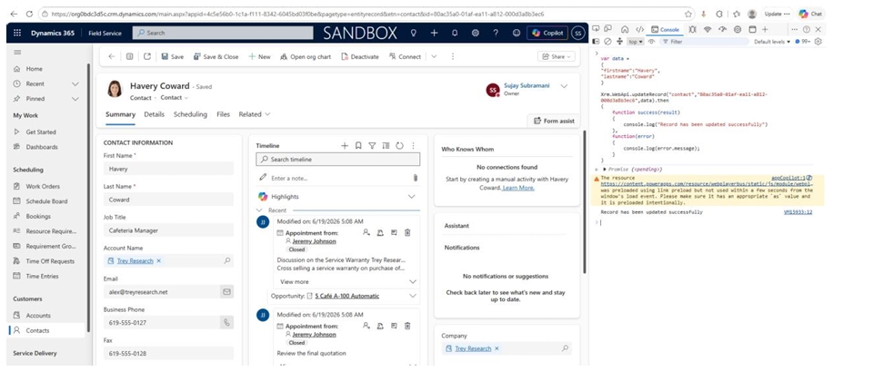Open the Default levels dropdown

click(x=772, y=42)
